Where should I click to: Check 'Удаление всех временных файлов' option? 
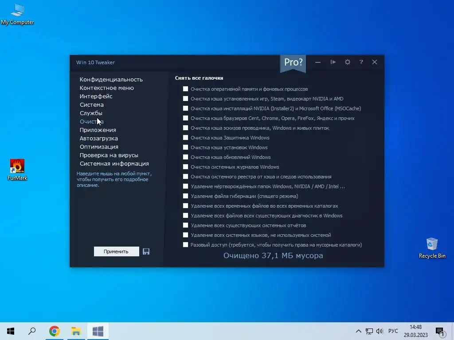(186, 206)
